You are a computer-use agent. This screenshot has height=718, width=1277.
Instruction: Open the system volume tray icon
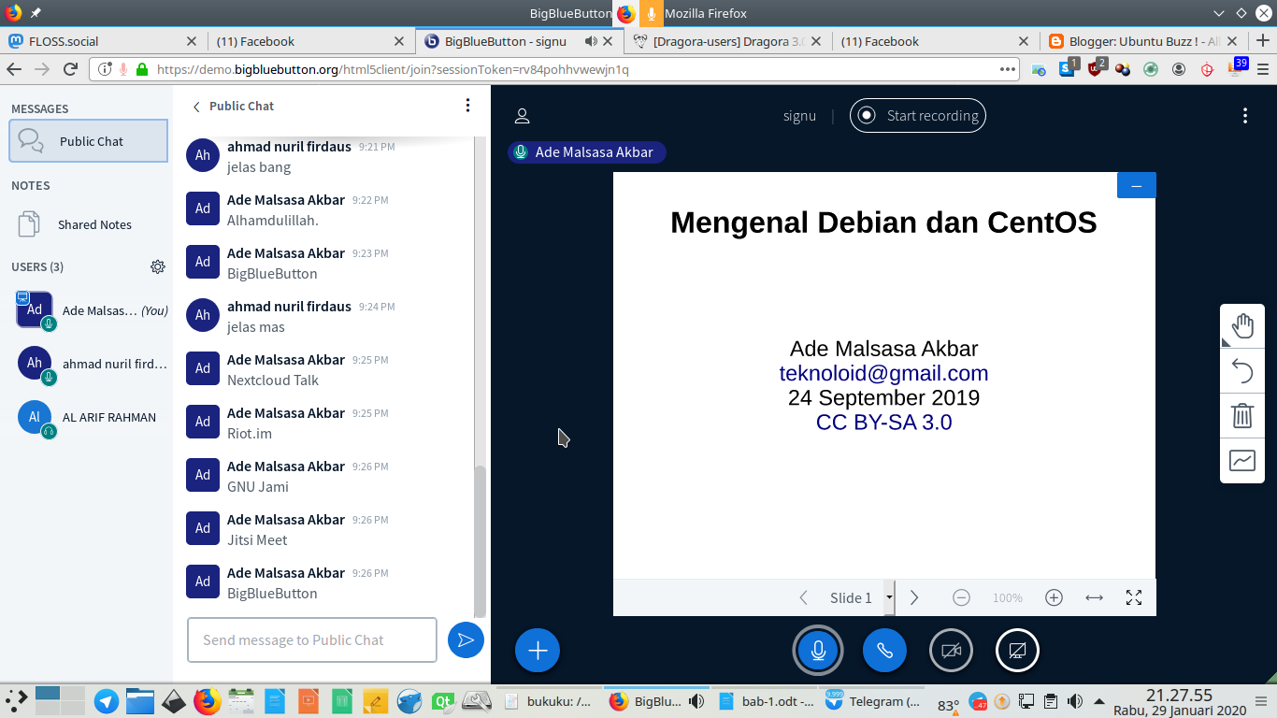1075,701
